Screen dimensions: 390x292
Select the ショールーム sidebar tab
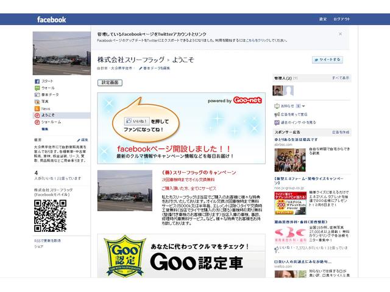[x=51, y=122]
